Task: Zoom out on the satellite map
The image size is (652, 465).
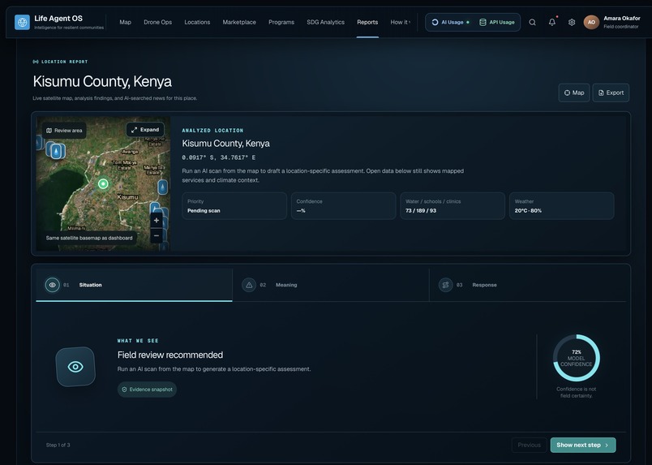Action: coord(157,235)
